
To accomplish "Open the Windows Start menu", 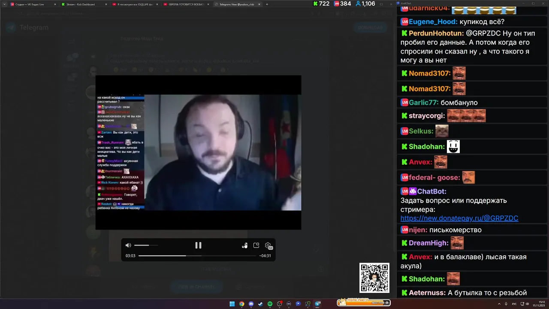I will click(232, 304).
